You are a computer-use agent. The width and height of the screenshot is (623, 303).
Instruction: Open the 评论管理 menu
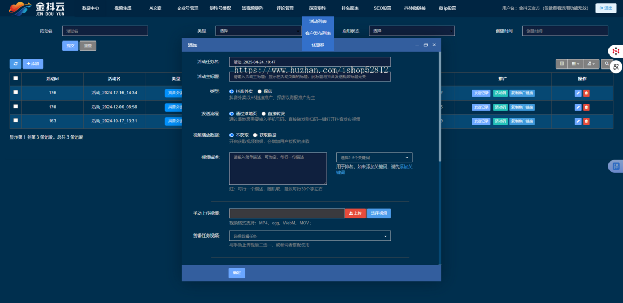(285, 8)
